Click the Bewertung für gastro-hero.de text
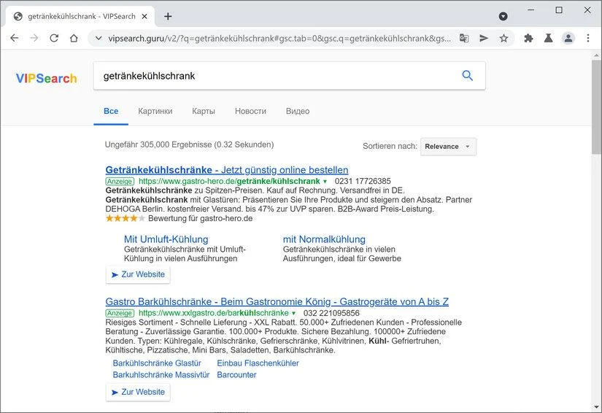 point(201,218)
